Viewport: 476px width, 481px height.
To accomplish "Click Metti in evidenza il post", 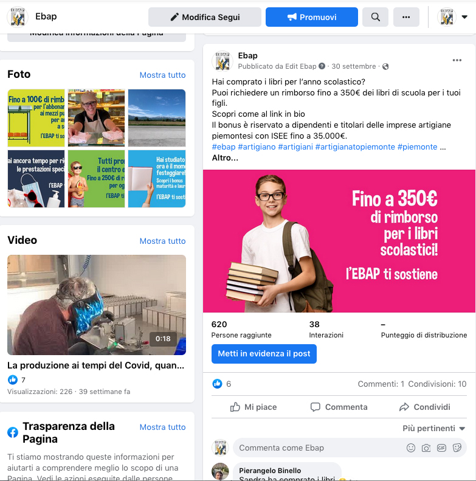I will (264, 354).
